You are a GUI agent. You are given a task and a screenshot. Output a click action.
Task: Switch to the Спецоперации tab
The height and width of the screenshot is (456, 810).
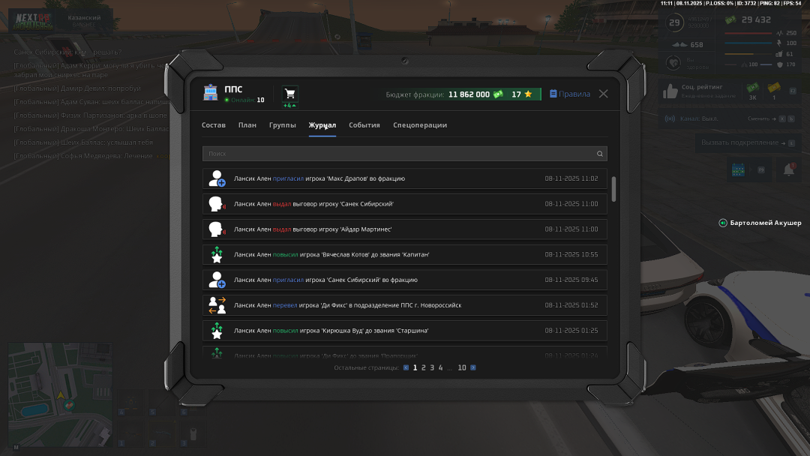click(x=420, y=125)
